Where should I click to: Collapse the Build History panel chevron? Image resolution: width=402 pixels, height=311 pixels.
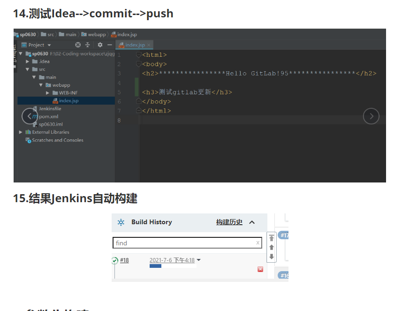252,222
